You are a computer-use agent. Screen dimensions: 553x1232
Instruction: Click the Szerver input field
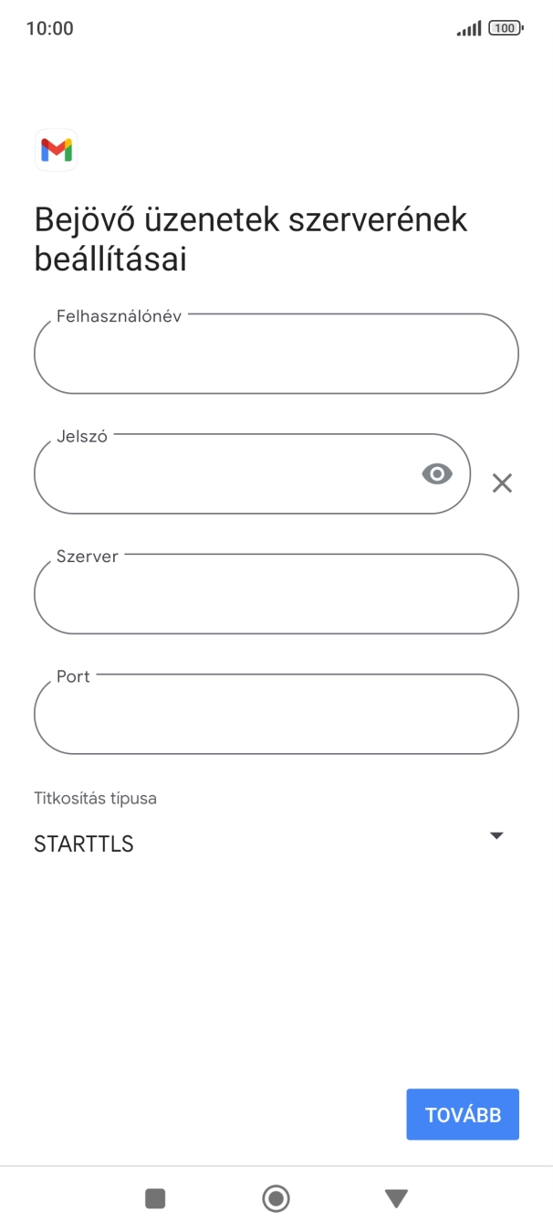(x=276, y=594)
